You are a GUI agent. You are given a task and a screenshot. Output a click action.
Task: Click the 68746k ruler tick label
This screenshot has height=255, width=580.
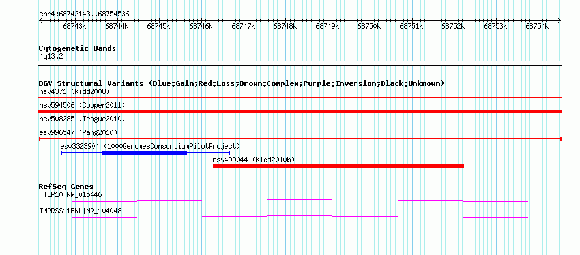click(201, 27)
